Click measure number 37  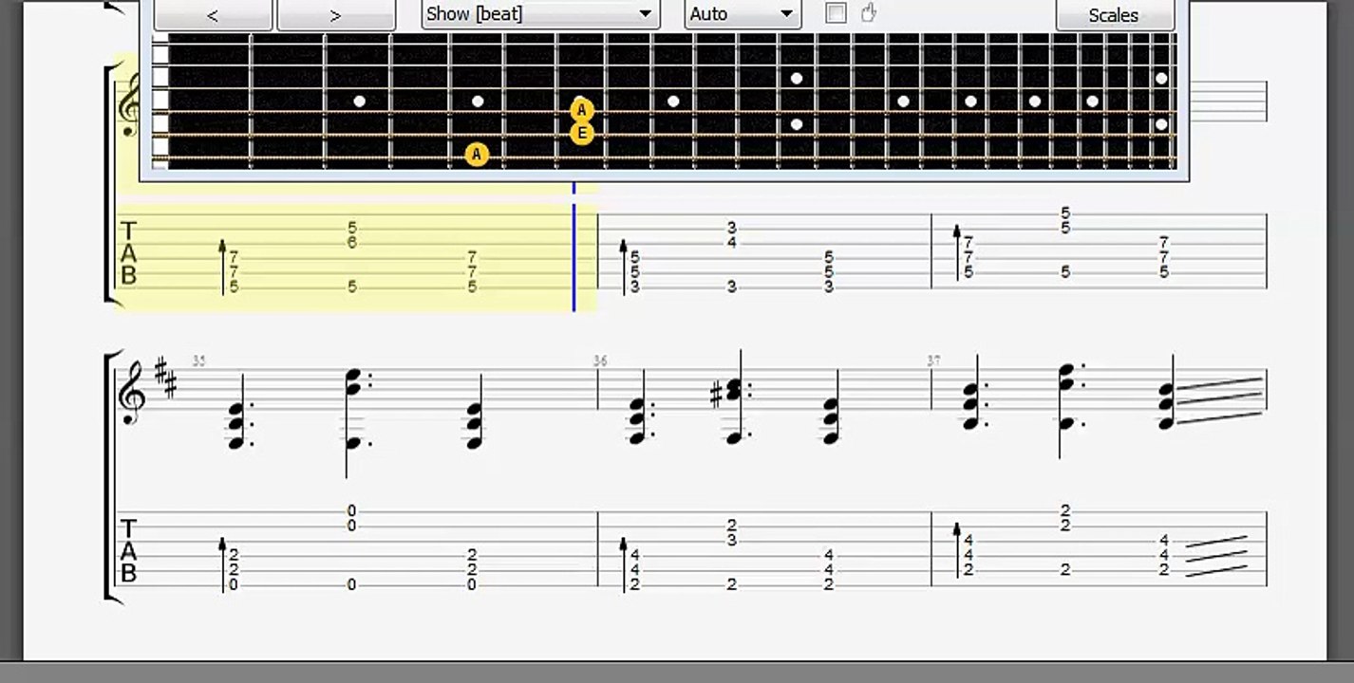tap(934, 361)
